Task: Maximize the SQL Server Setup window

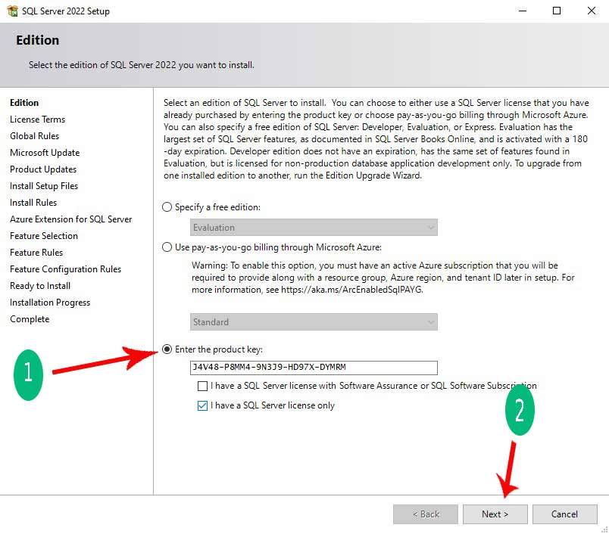Action: 557,11
